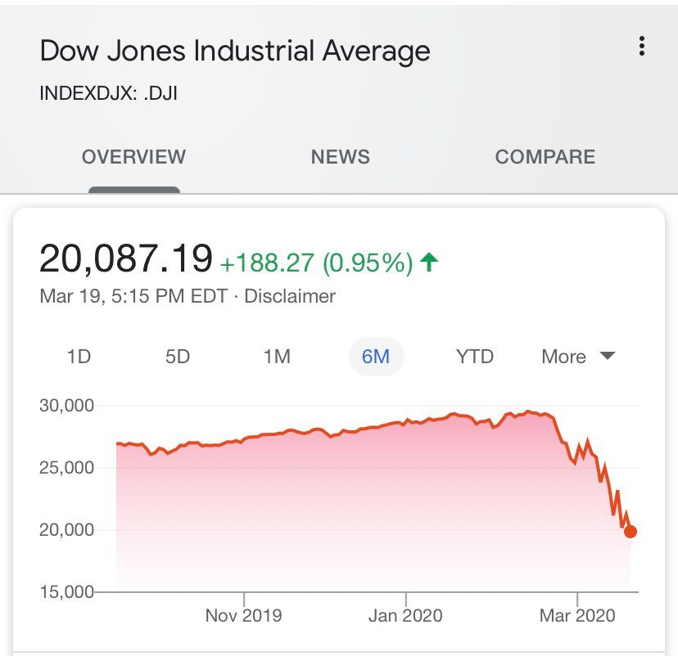The height and width of the screenshot is (656, 678).
Task: Go to the Compare tab
Action: click(x=545, y=157)
